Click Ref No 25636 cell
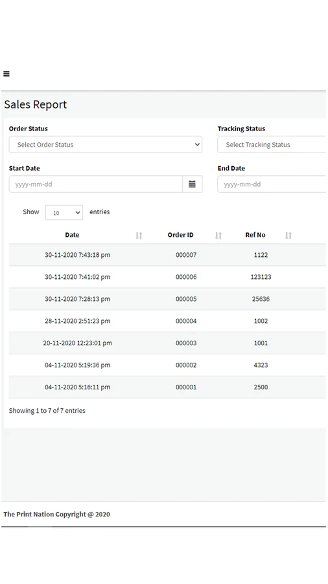 pyautogui.click(x=261, y=299)
